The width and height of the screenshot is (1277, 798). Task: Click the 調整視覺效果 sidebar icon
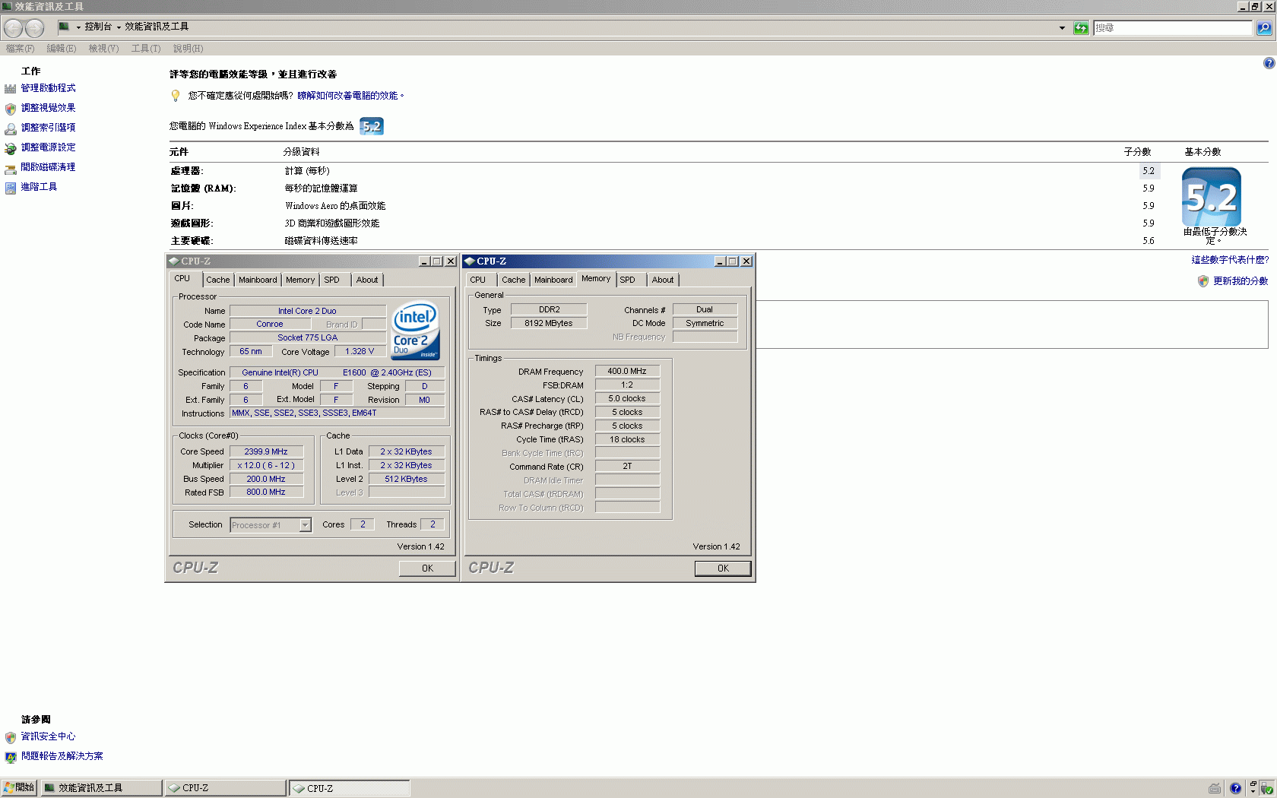pyautogui.click(x=11, y=109)
